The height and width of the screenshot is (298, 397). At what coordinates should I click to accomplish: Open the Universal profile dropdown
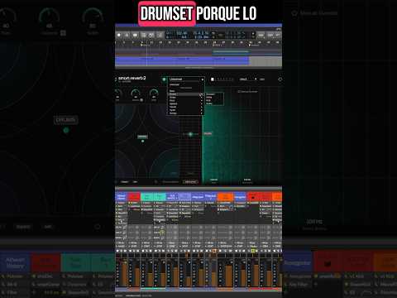pos(186,79)
